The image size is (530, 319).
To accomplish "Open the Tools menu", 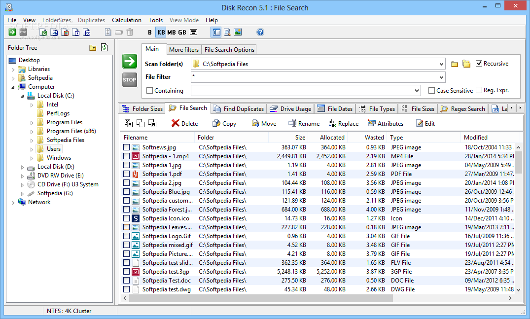I will click(155, 20).
